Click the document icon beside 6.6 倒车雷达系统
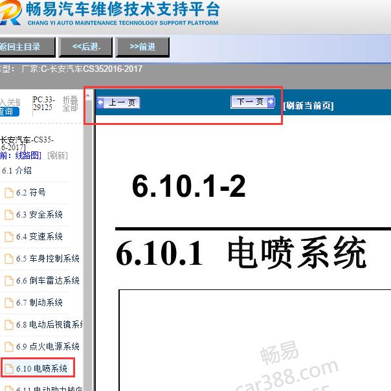 9,281
